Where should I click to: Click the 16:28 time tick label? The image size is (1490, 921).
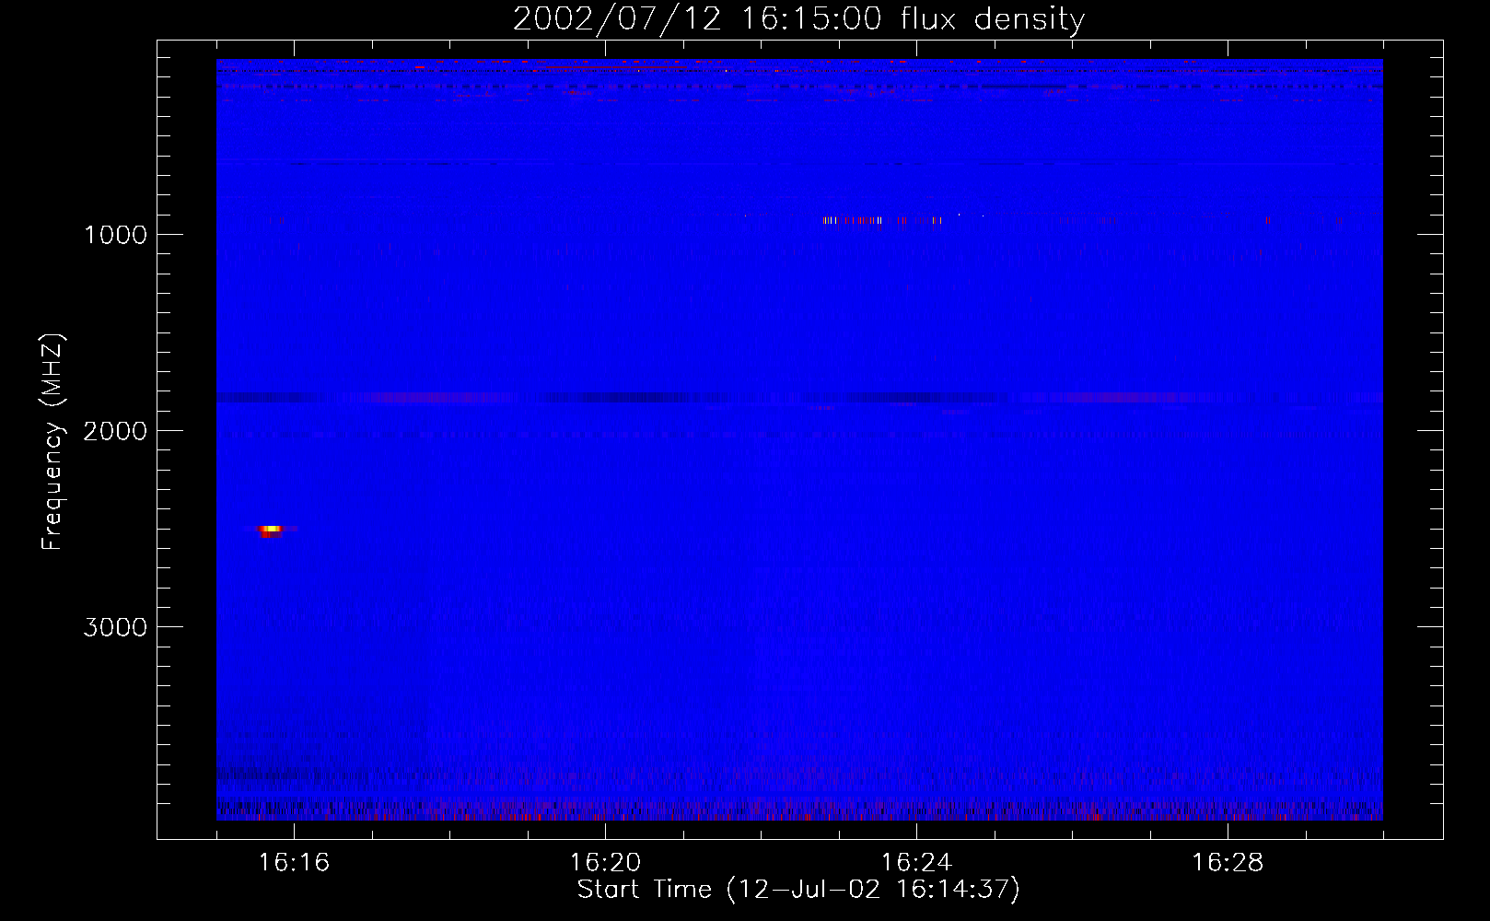click(x=1228, y=863)
